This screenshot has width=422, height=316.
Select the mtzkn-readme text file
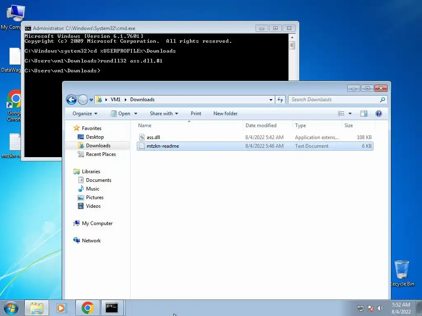coord(255,146)
